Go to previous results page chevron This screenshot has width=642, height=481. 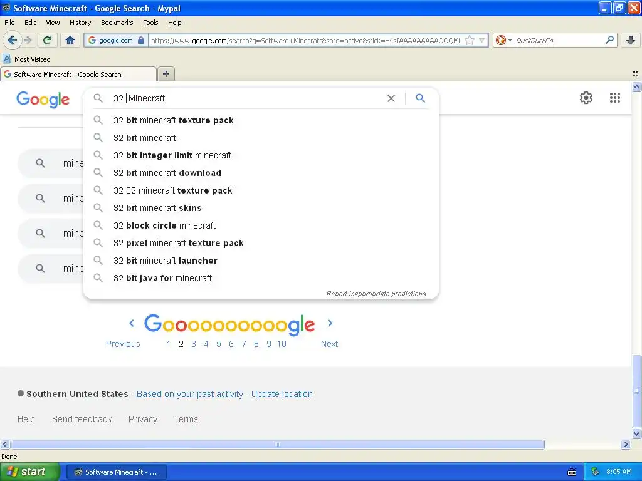(132, 323)
